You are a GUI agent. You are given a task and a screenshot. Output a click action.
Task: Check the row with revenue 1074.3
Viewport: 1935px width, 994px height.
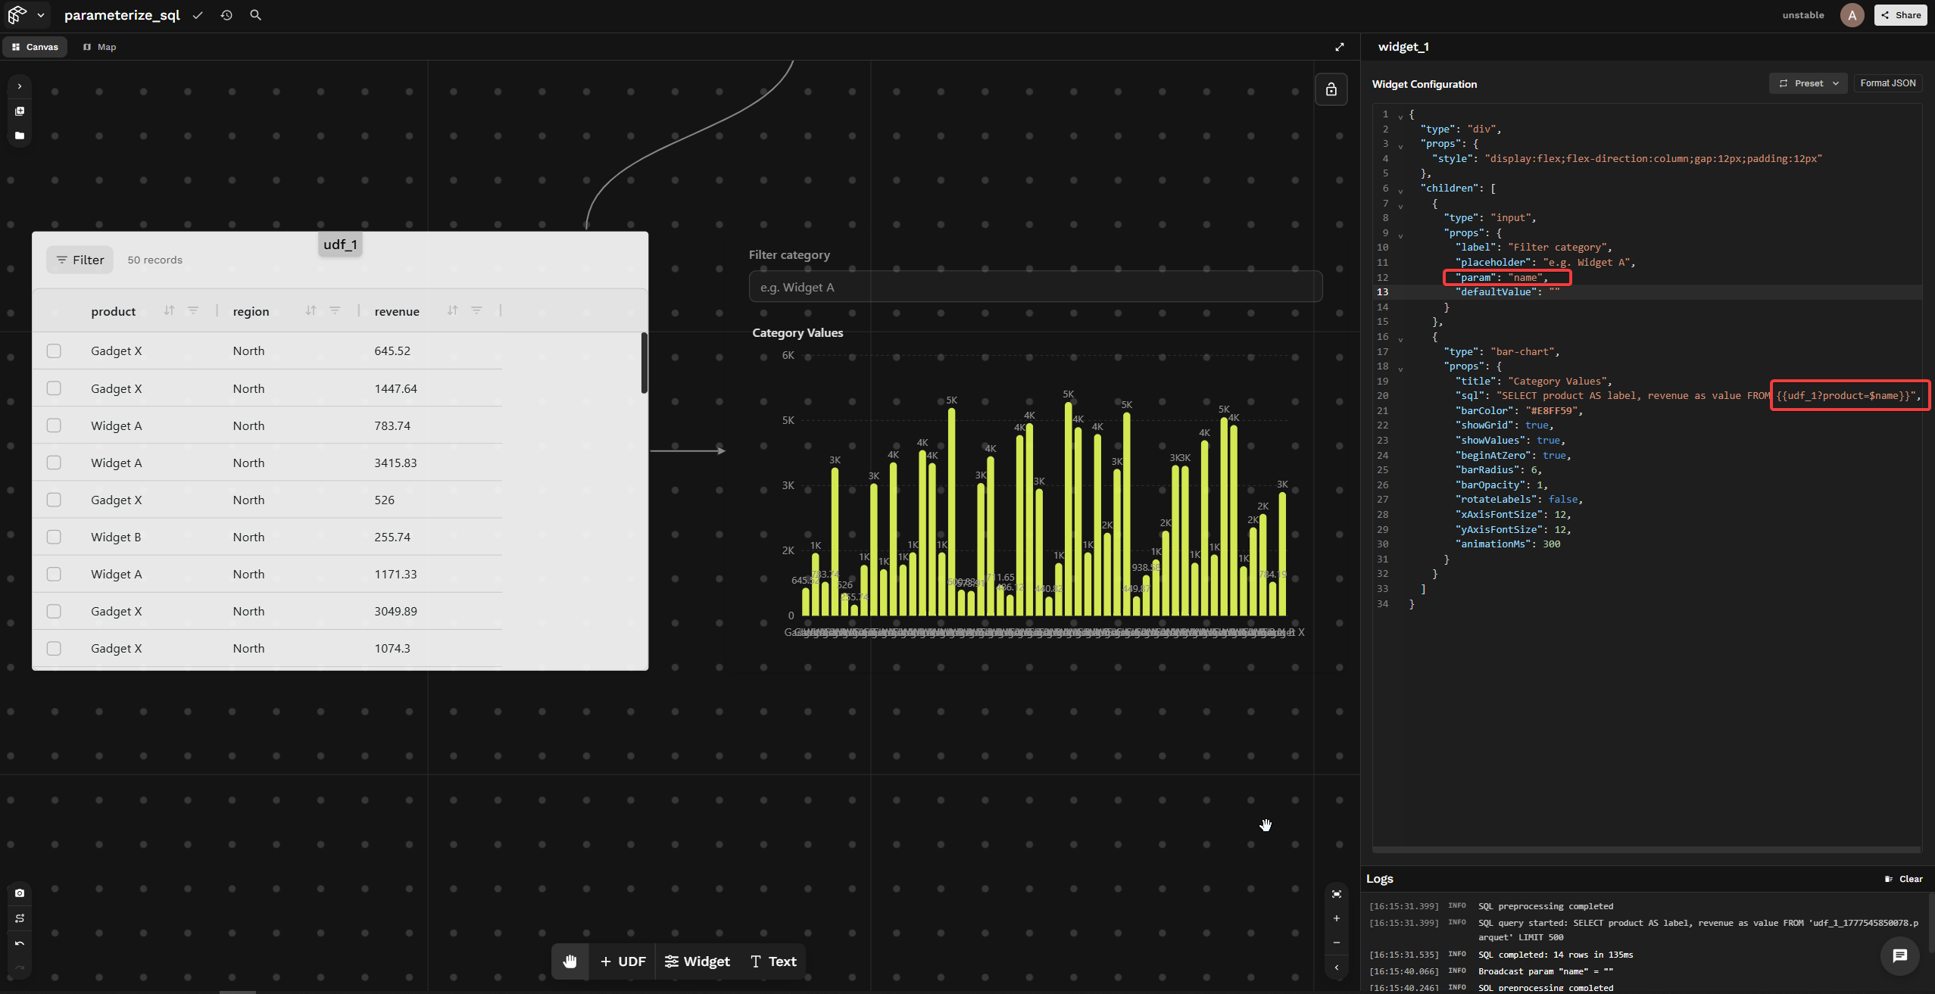tap(54, 649)
